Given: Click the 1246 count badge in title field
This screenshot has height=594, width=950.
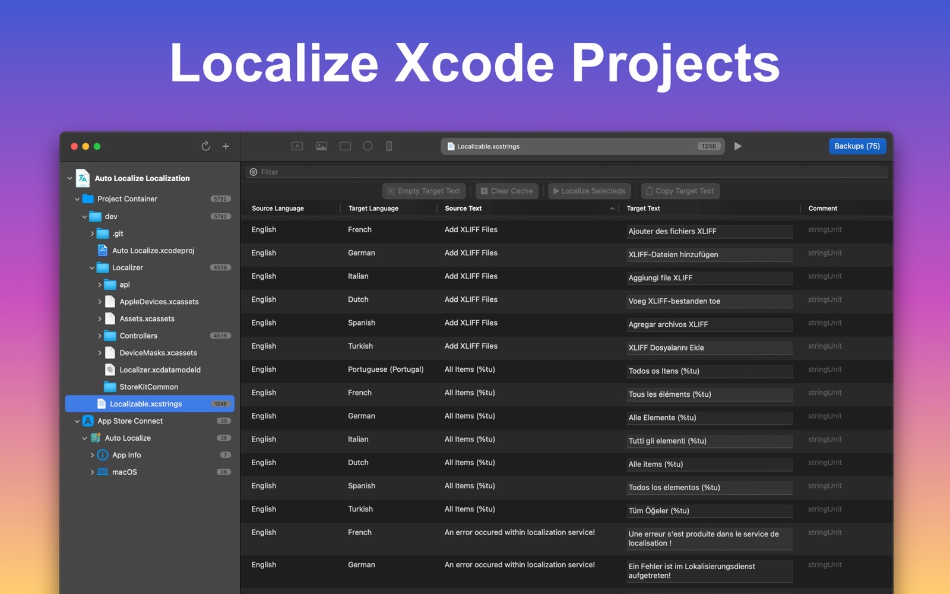Looking at the screenshot, I should [x=708, y=146].
